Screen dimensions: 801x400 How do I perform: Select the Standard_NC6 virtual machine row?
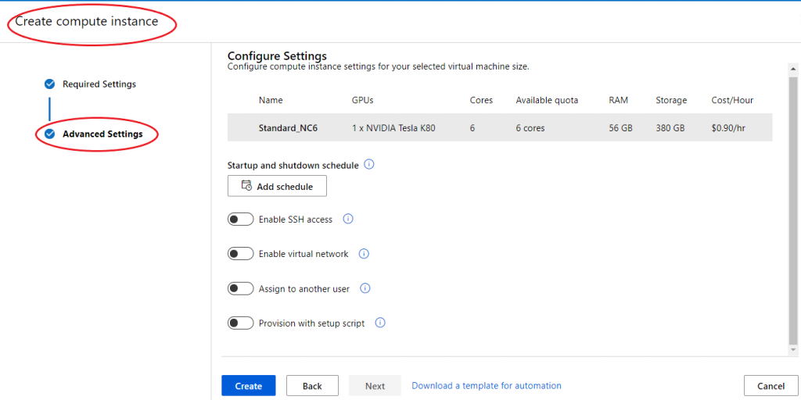pos(499,128)
